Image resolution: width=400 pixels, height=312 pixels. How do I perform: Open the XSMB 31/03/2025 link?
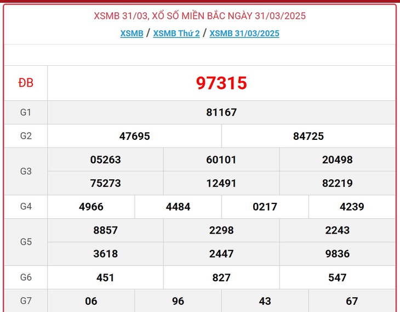click(x=244, y=33)
